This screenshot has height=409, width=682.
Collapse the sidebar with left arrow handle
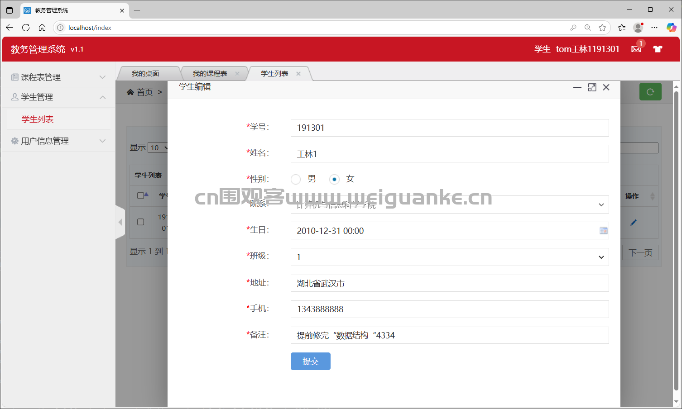click(x=120, y=222)
